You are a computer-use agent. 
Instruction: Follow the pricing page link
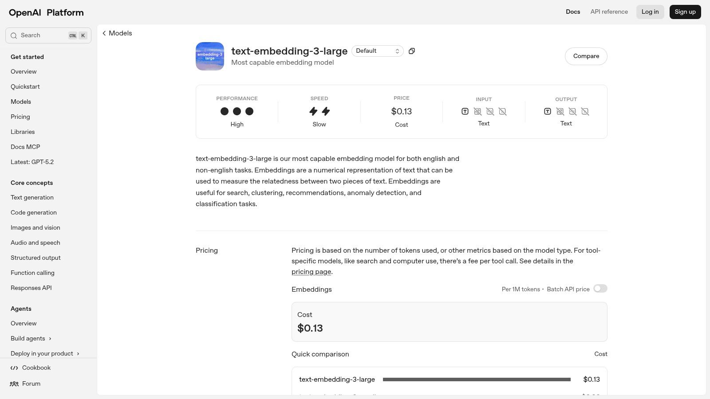tap(311, 272)
